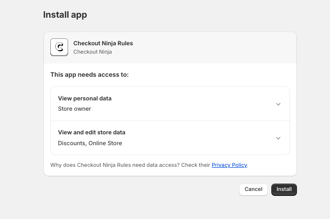
Task: Open the Privacy Policy link
Action: pos(229,165)
